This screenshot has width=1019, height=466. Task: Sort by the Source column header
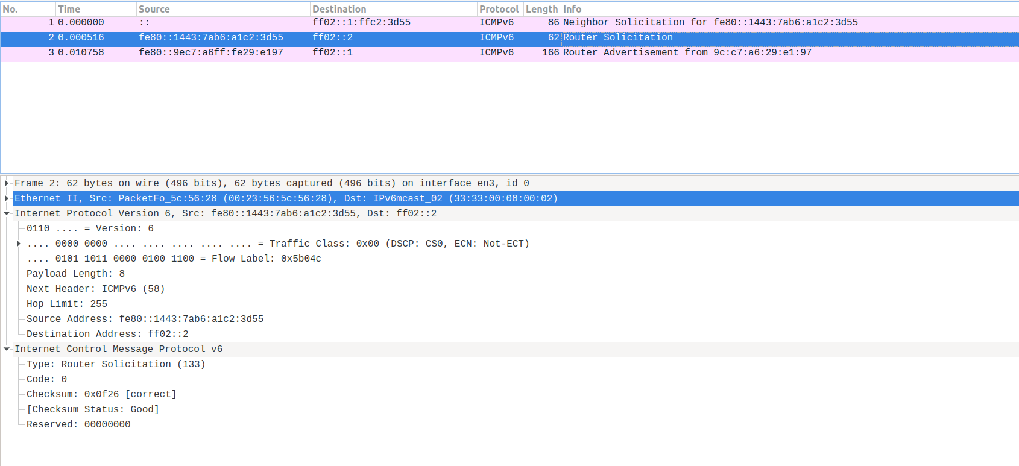point(222,9)
